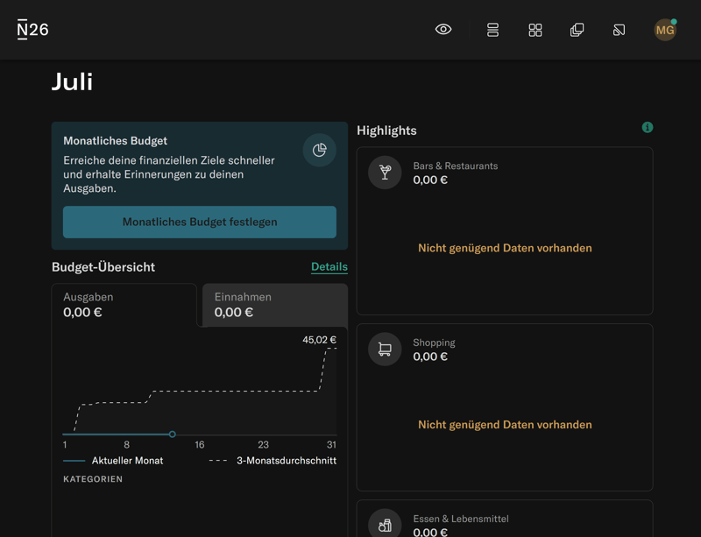The height and width of the screenshot is (537, 701).
Task: Open the stacked list view icon in header
Action: coord(492,30)
